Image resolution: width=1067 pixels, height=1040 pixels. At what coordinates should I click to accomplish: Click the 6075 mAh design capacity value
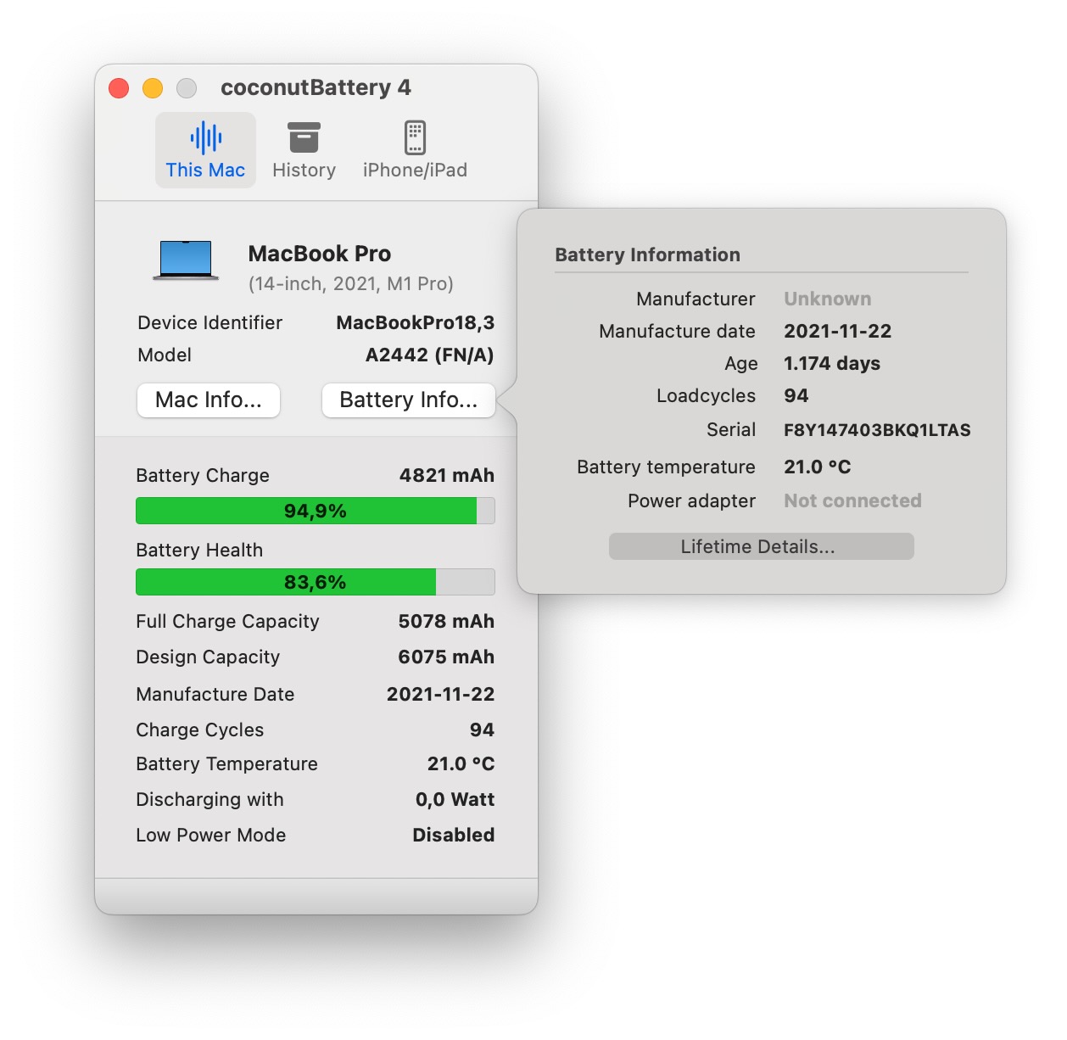click(446, 657)
